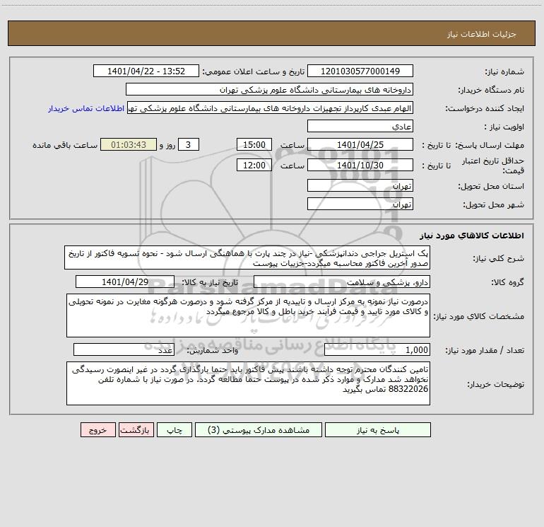The height and width of the screenshot is (527, 544).
Task: Click the پاسخ به نیاز button
Action: click(378, 429)
